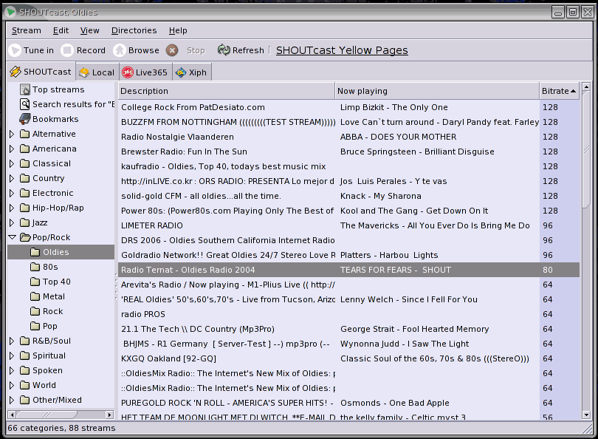Sort streams by Description column header
This screenshot has width=598, height=439.
(227, 91)
